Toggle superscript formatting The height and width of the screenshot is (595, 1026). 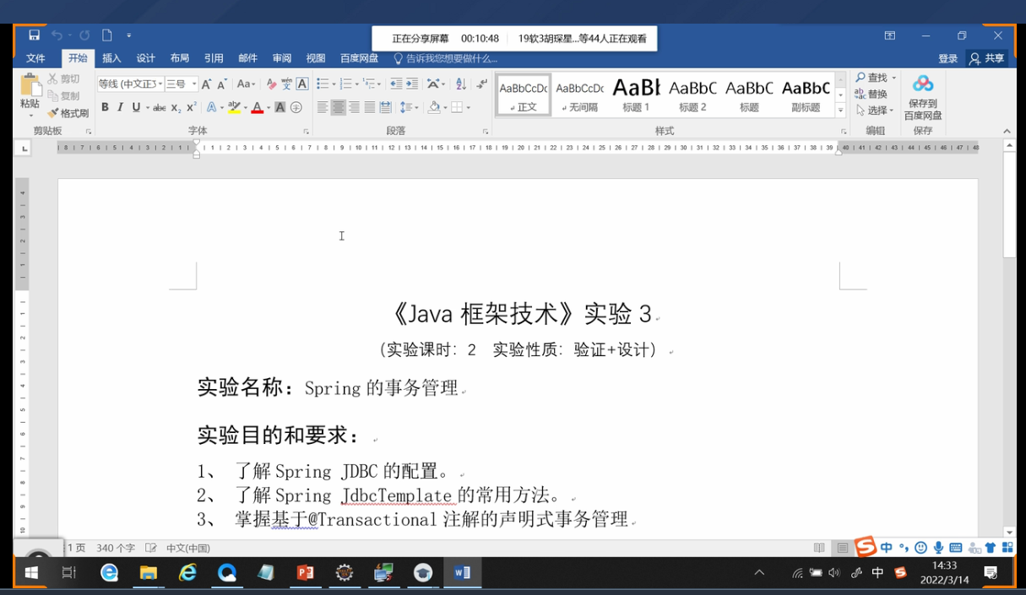click(192, 107)
